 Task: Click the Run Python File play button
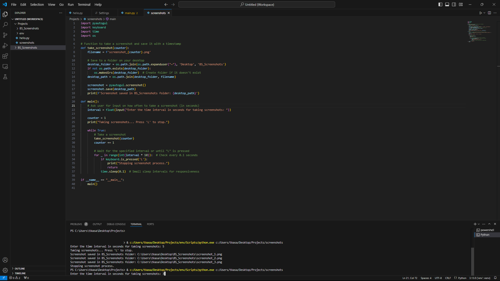(x=480, y=13)
